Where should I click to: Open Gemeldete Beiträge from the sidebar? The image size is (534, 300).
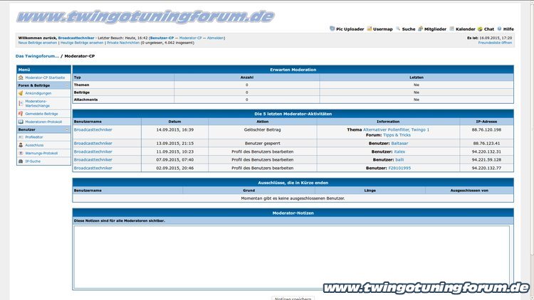click(41, 113)
